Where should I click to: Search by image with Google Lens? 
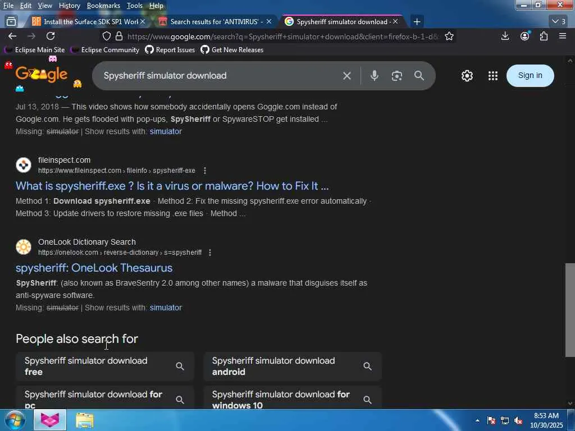397,76
